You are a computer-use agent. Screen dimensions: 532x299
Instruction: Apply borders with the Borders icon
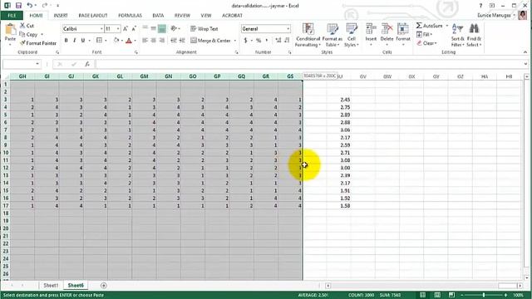99,41
